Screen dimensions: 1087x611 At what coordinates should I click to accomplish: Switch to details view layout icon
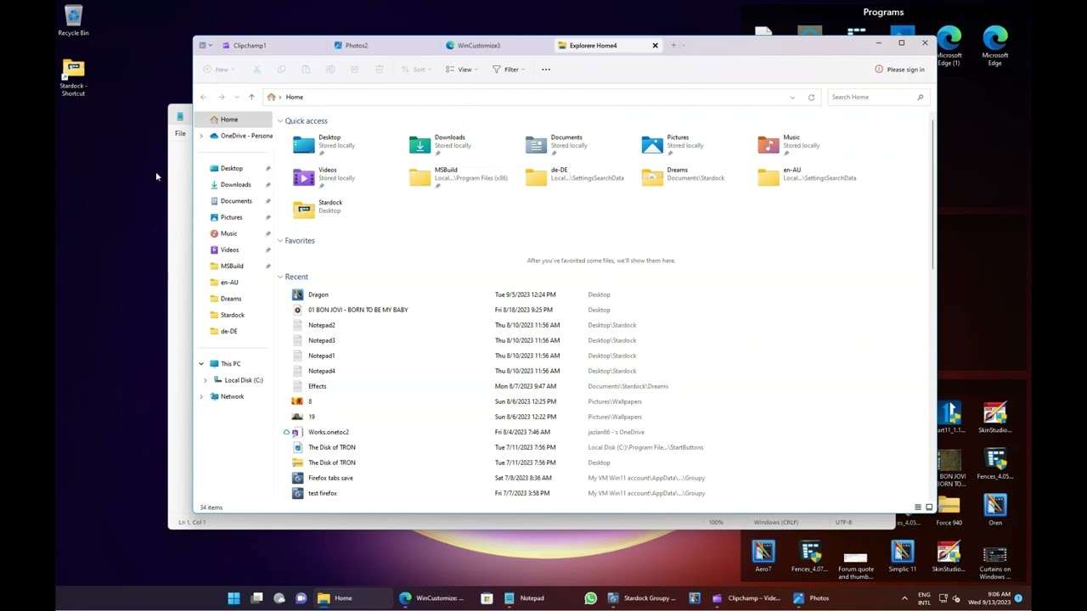click(917, 507)
